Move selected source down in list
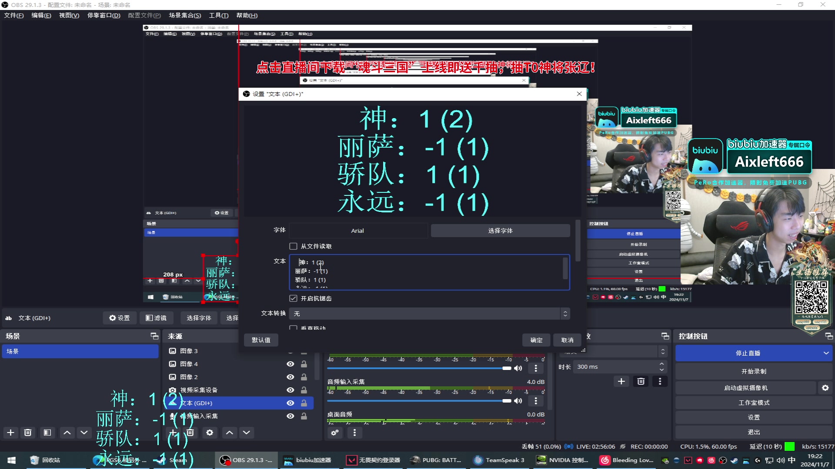 247,433
